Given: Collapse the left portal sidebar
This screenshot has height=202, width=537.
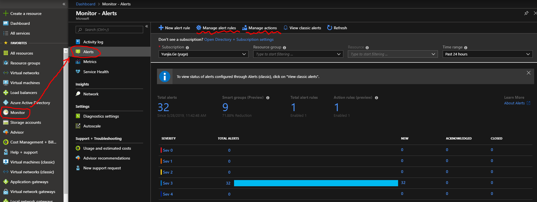Looking at the screenshot, I should point(64,4).
